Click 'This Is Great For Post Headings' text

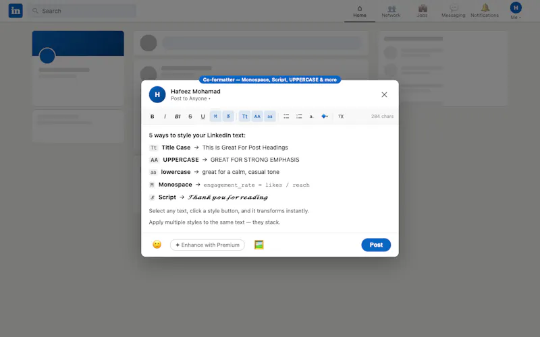coord(245,148)
